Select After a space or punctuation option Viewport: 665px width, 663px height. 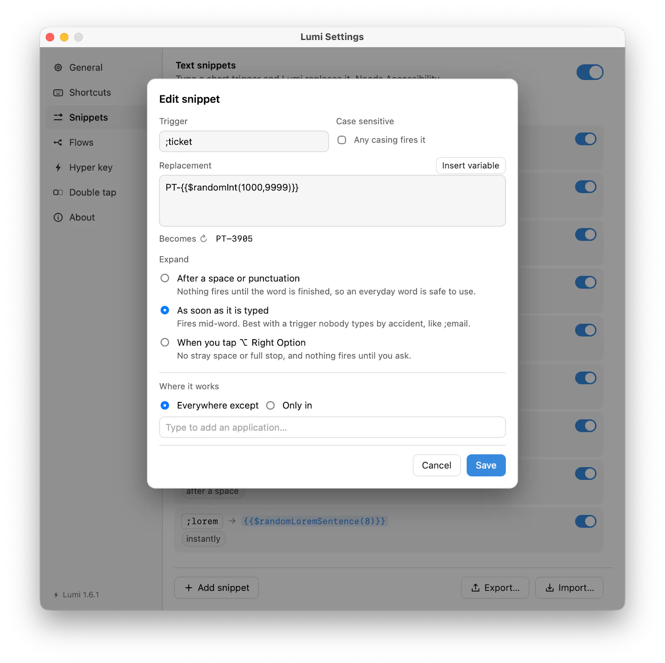(165, 278)
